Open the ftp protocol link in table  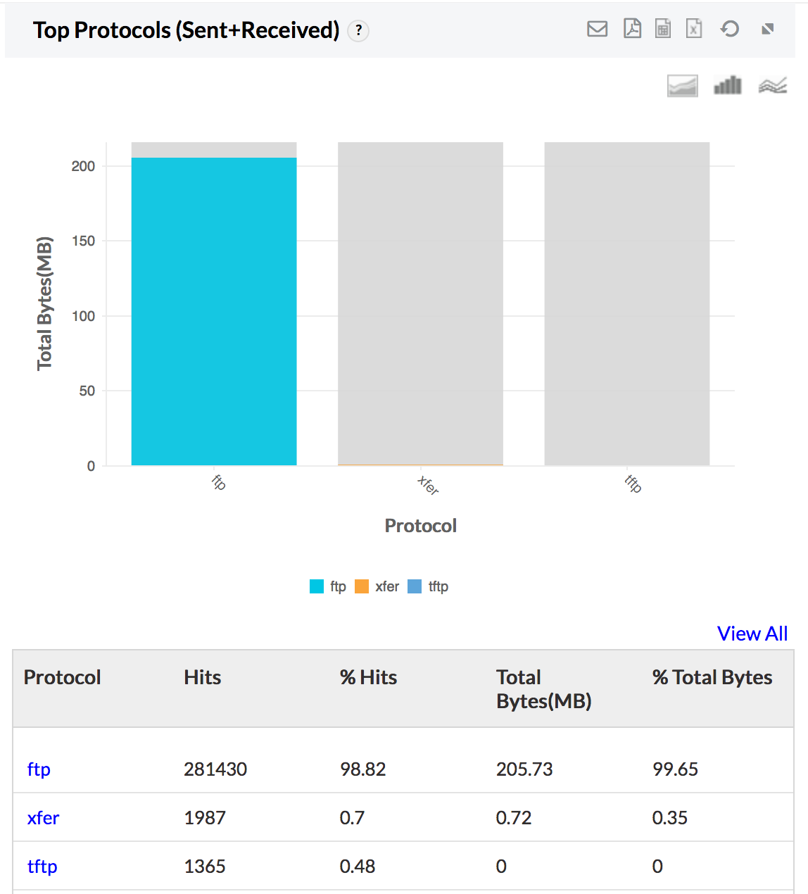(39, 769)
